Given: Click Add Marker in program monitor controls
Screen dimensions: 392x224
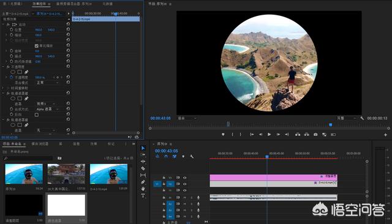Looking at the screenshot, I should pyautogui.click(x=223, y=135).
